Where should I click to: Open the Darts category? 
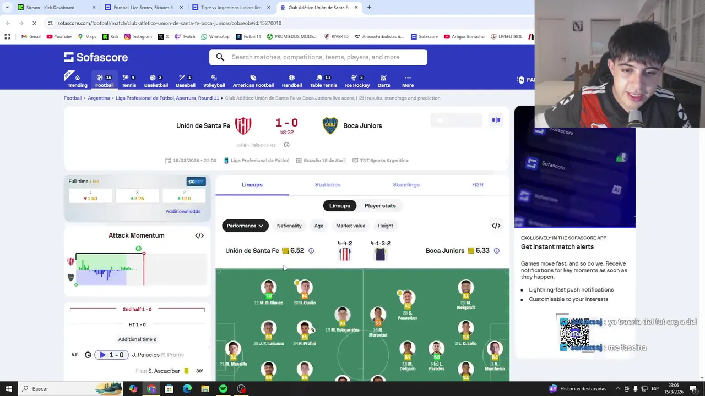coord(384,81)
